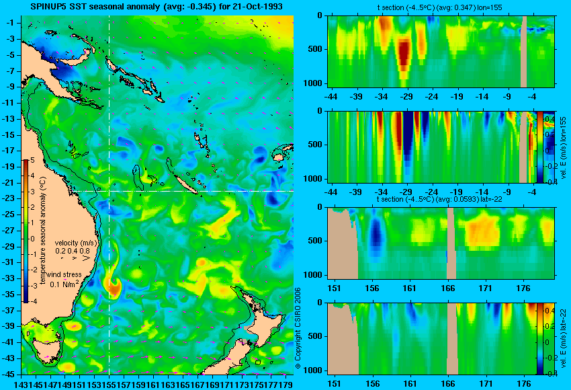The height and width of the screenshot is (390, 571).
Task: Click the horizontal dashed section line at latitude -22
Action: [x=182, y=191]
